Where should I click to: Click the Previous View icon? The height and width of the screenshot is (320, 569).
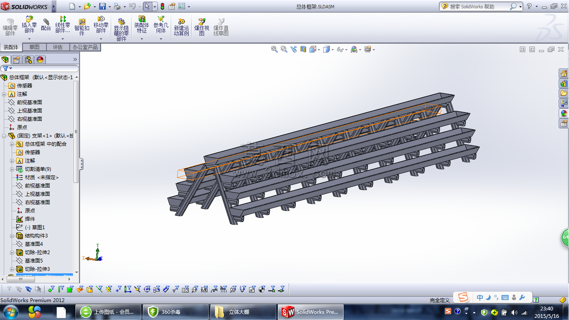(x=294, y=49)
